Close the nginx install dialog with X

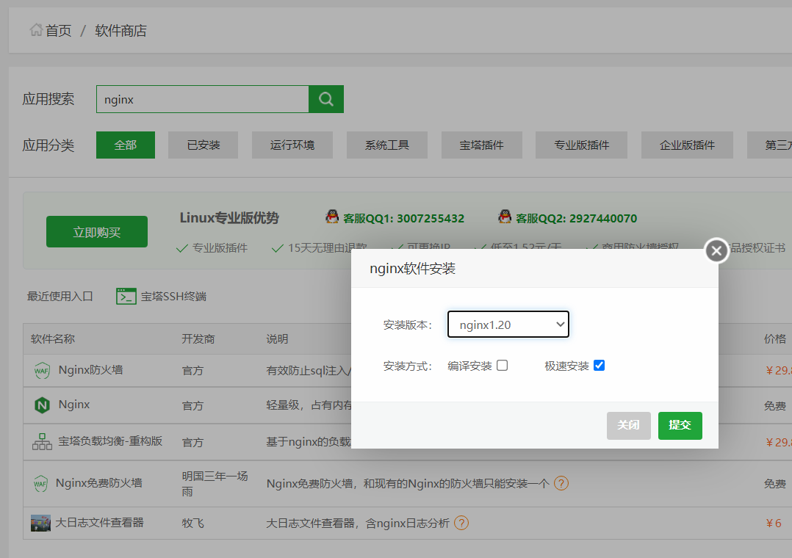tap(716, 250)
